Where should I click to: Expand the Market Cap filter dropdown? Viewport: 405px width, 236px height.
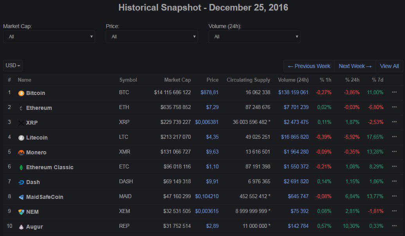(49, 37)
